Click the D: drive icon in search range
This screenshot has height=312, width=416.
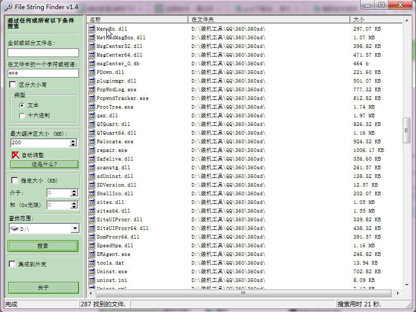(14, 229)
